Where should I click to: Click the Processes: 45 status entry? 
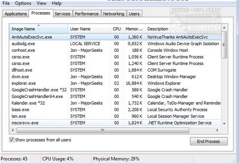[14, 159]
